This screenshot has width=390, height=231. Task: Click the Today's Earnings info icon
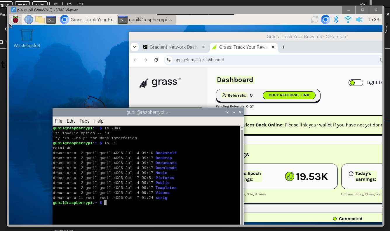tap(351, 174)
